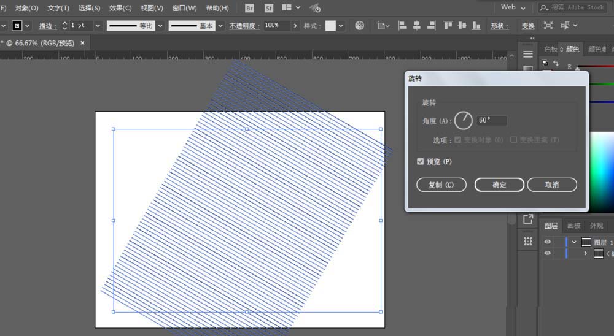Open the 选择(S) menu

click(x=89, y=8)
